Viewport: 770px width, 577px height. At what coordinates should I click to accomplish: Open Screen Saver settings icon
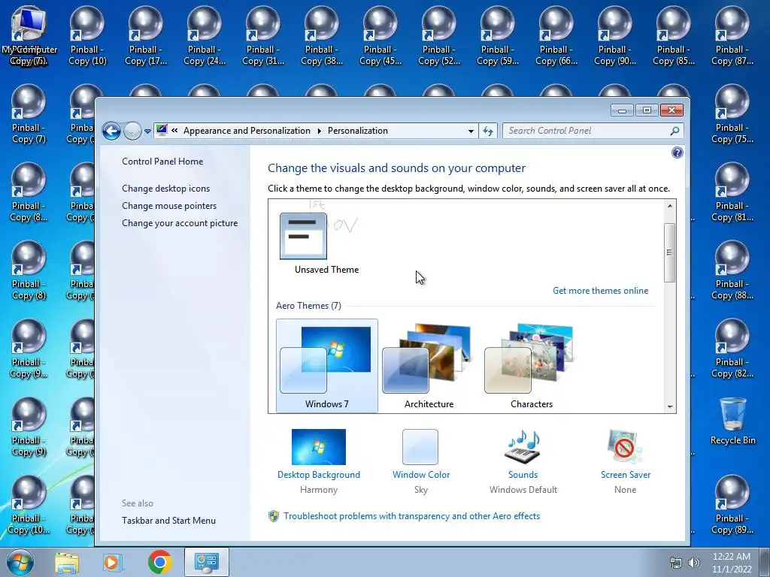coord(625,447)
